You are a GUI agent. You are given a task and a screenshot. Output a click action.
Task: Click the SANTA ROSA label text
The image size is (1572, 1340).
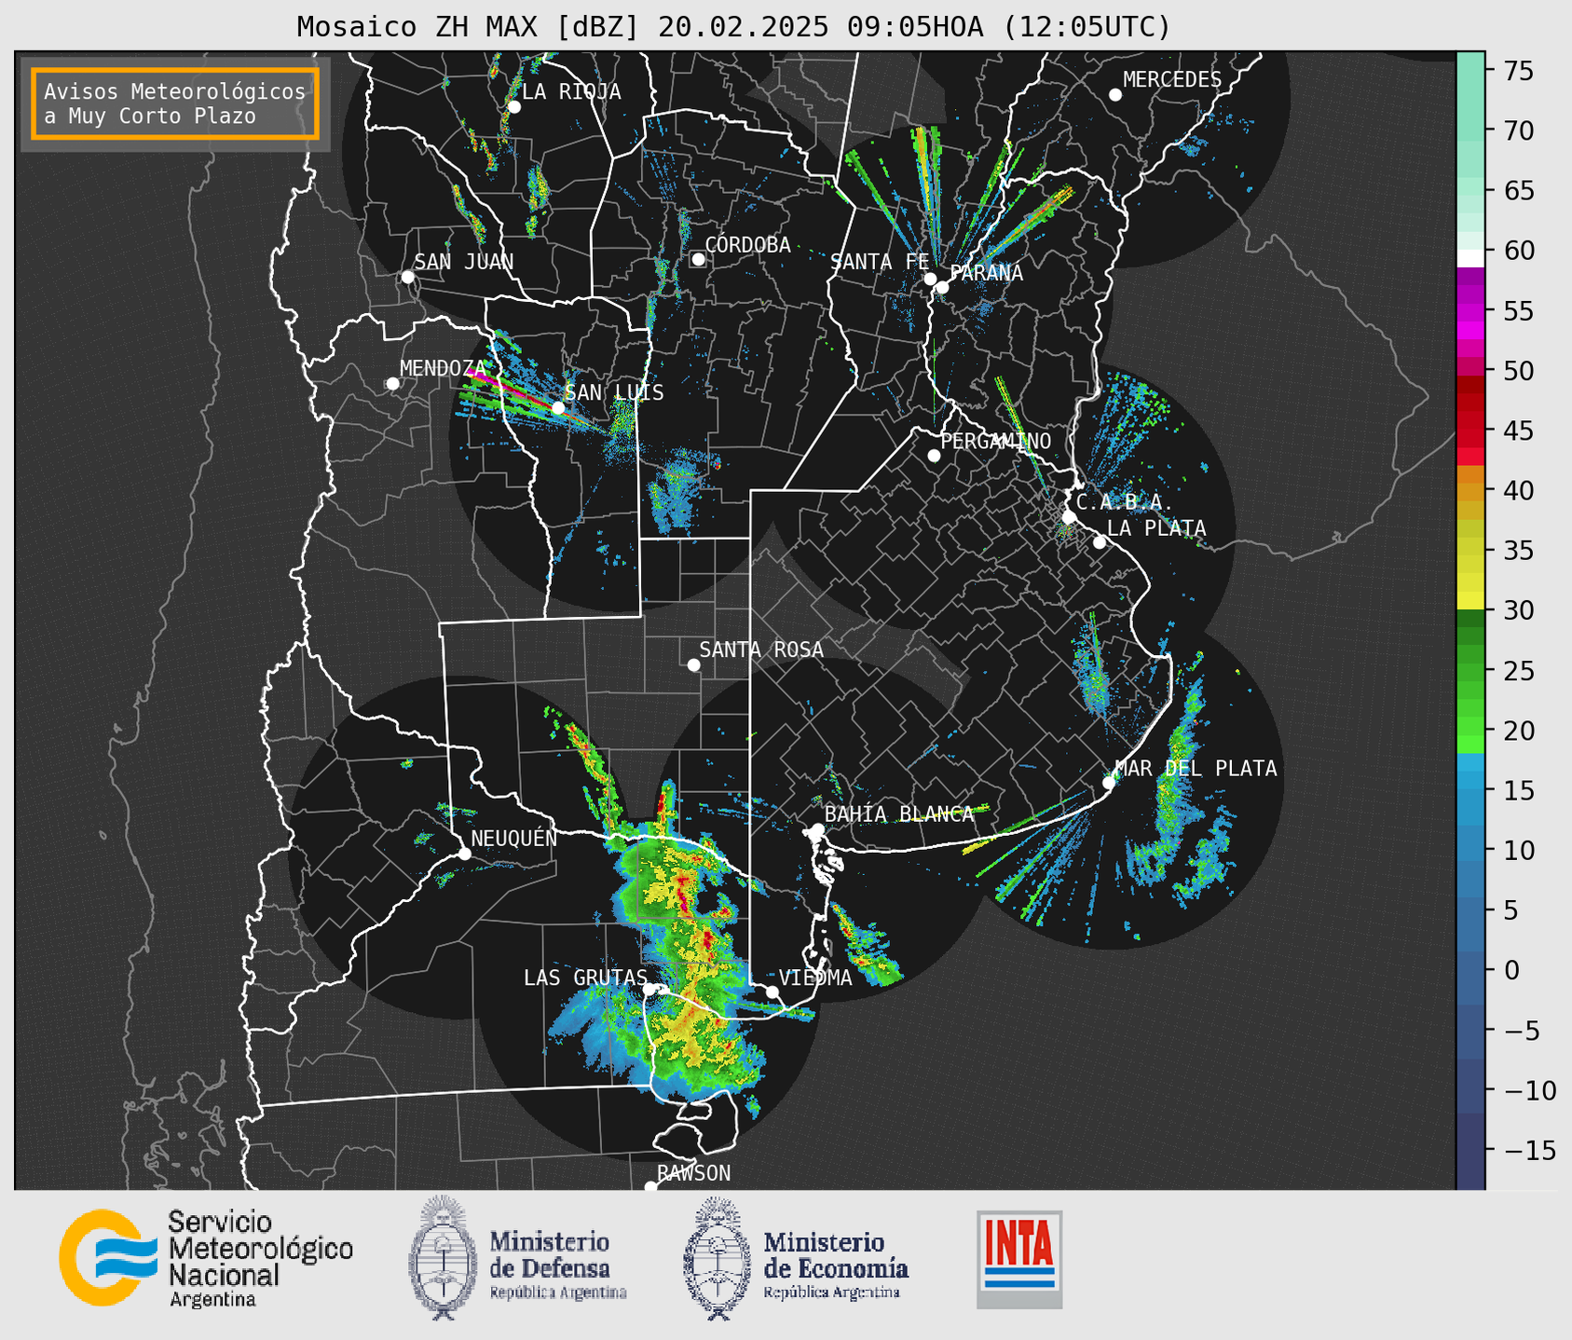click(761, 649)
